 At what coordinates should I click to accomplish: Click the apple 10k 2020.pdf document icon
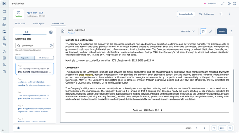click(x=63, y=31)
